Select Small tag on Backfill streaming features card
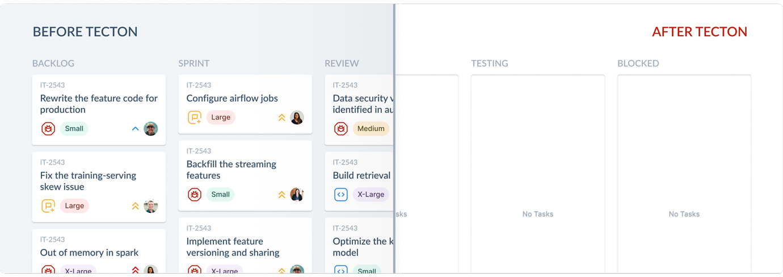Screen dimensions: 783x277 pyautogui.click(x=221, y=195)
